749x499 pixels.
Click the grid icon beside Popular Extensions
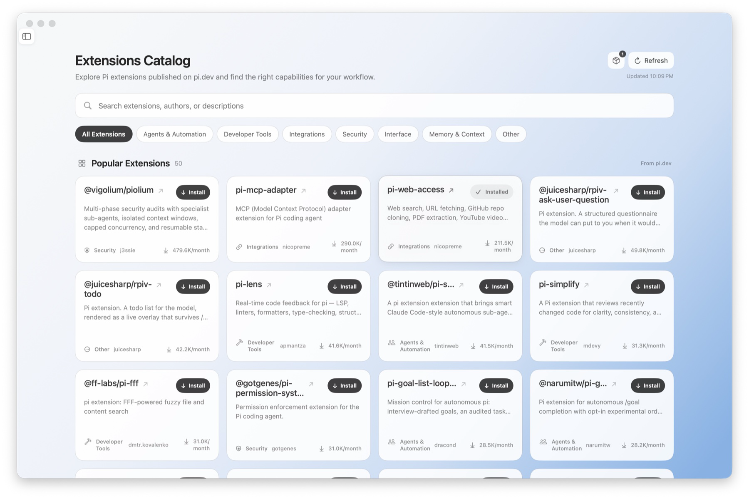click(82, 164)
